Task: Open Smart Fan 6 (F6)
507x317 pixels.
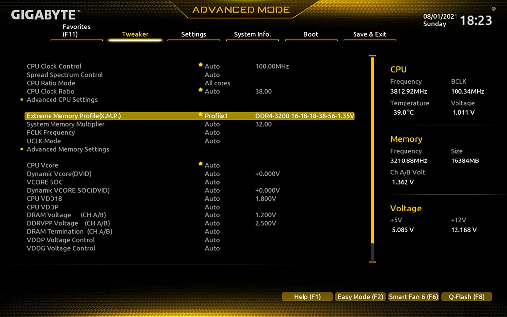Action: tap(413, 297)
